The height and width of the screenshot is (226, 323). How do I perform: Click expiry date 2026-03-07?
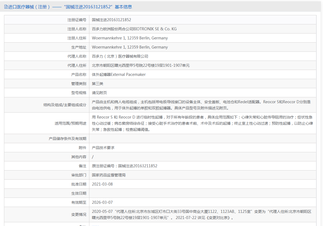click(x=102, y=202)
